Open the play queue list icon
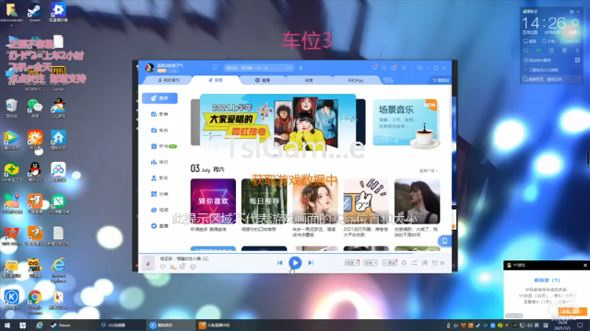 point(438,263)
